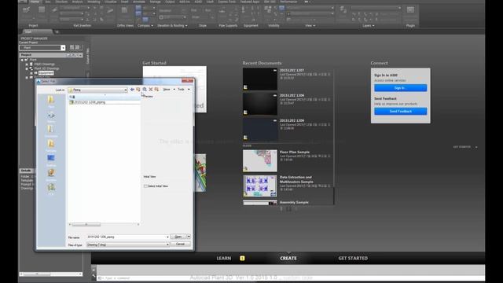Click the Send Feedback button
The height and width of the screenshot is (283, 503).
400,112
